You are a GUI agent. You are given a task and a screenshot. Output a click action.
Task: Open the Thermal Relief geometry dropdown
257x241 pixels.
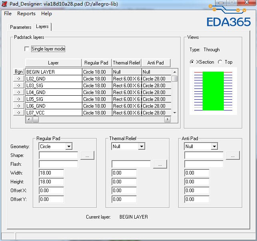pyautogui.click(x=141, y=146)
